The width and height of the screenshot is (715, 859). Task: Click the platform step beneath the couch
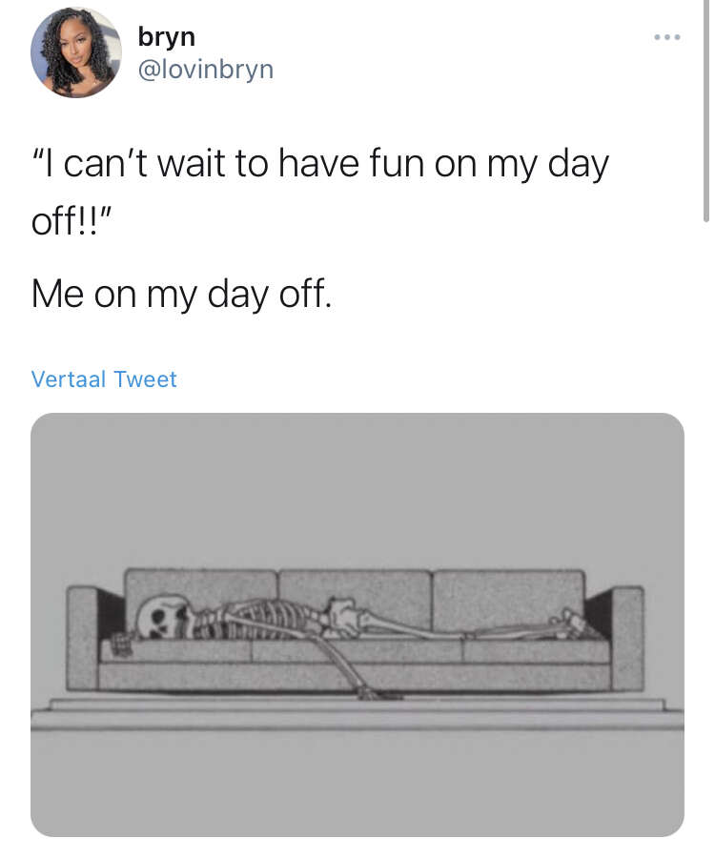(357, 714)
